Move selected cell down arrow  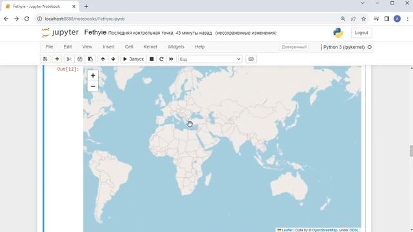(114, 59)
